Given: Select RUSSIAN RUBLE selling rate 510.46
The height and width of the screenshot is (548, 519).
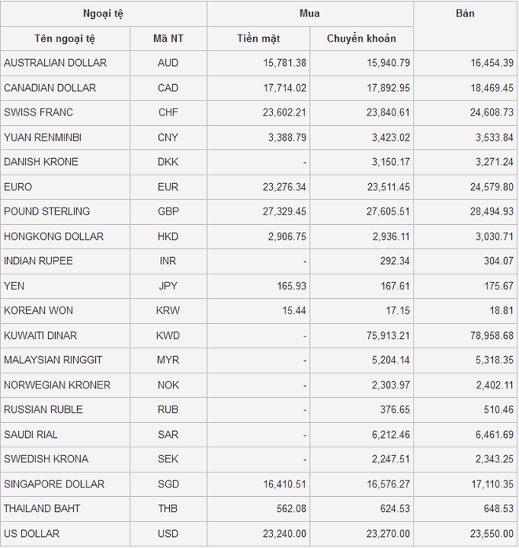Looking at the screenshot, I should [x=496, y=410].
